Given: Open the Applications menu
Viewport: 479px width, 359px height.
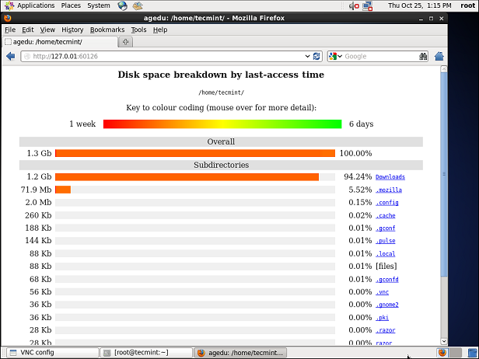Looking at the screenshot, I should 36,5.
